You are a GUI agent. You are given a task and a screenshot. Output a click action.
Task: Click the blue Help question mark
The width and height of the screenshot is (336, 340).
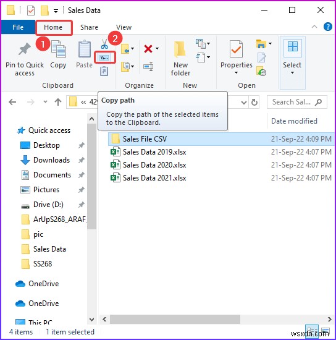[x=328, y=27]
